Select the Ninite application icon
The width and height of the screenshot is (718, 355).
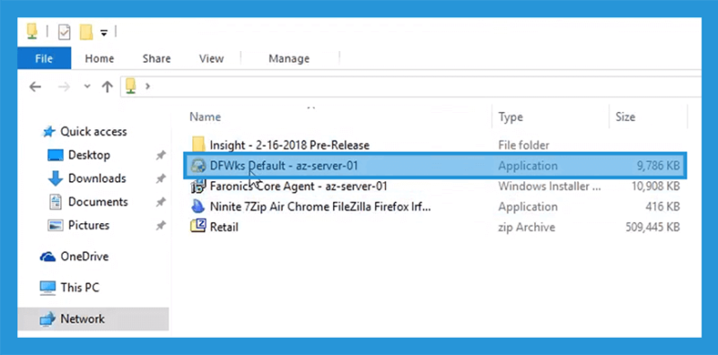tap(197, 207)
